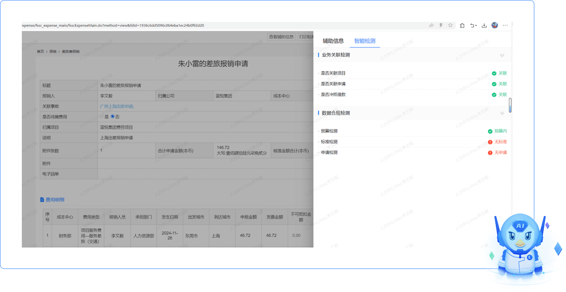Bookmark page with the star icon

pos(450,25)
